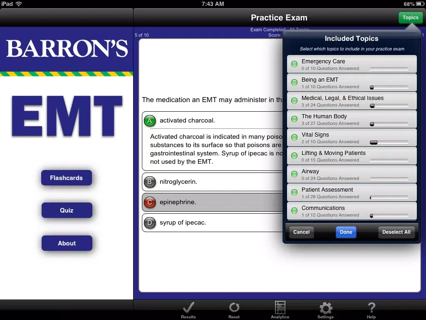
Task: Click the '5 of 10' question counter
Action: [141, 35]
